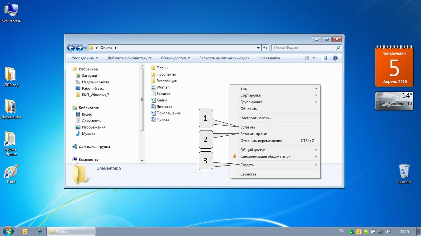Open the Упорядочить dropdown menu

tap(85, 58)
